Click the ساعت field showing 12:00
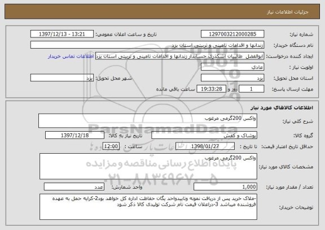 pyautogui.click(x=111, y=146)
